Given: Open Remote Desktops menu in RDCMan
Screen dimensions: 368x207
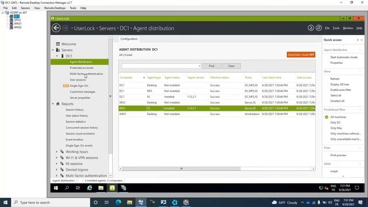Looking at the screenshot, I should [x=55, y=8].
